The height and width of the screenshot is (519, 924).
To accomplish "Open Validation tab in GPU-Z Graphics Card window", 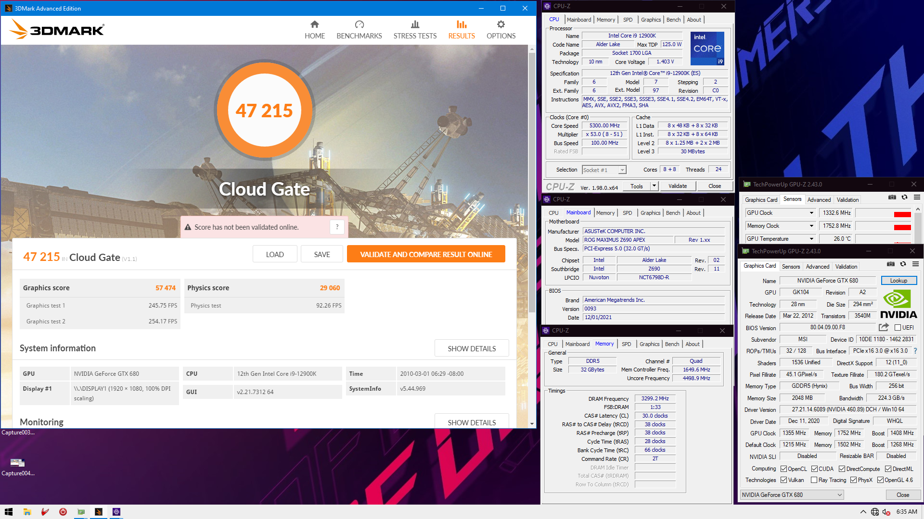I will coord(846,267).
